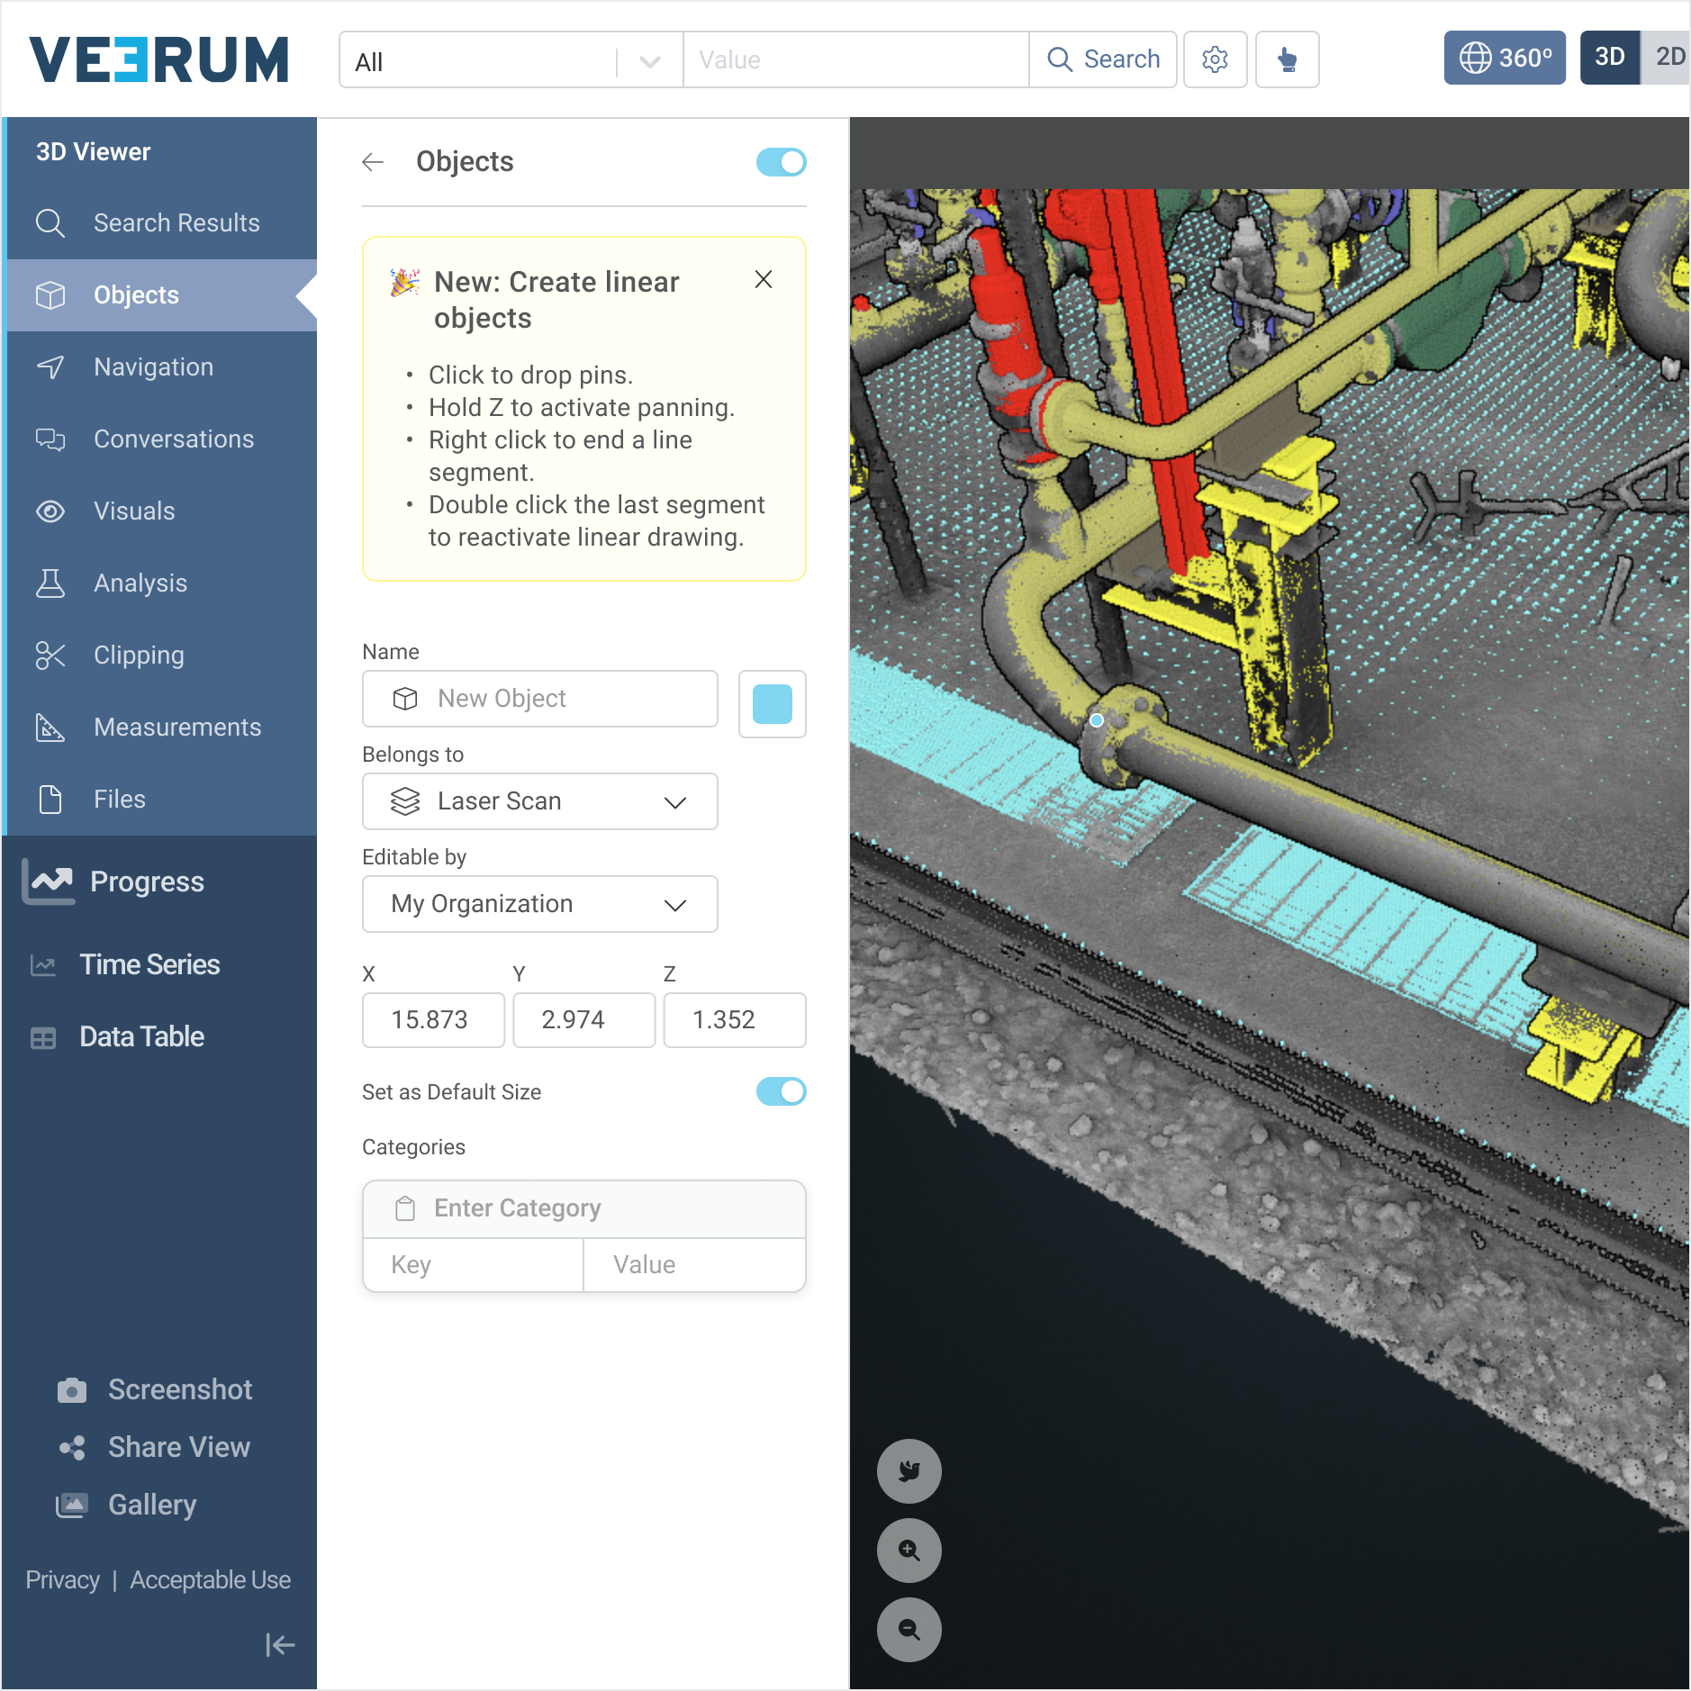Click the bird fly-mode icon in viewer
The image size is (1691, 1691).
coord(909,1471)
